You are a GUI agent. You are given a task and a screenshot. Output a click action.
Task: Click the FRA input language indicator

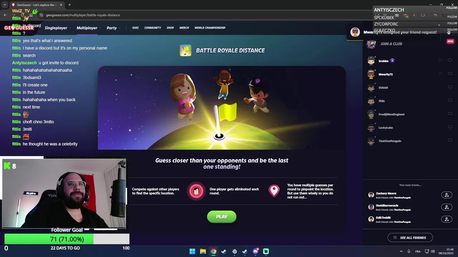pyautogui.click(x=418, y=251)
